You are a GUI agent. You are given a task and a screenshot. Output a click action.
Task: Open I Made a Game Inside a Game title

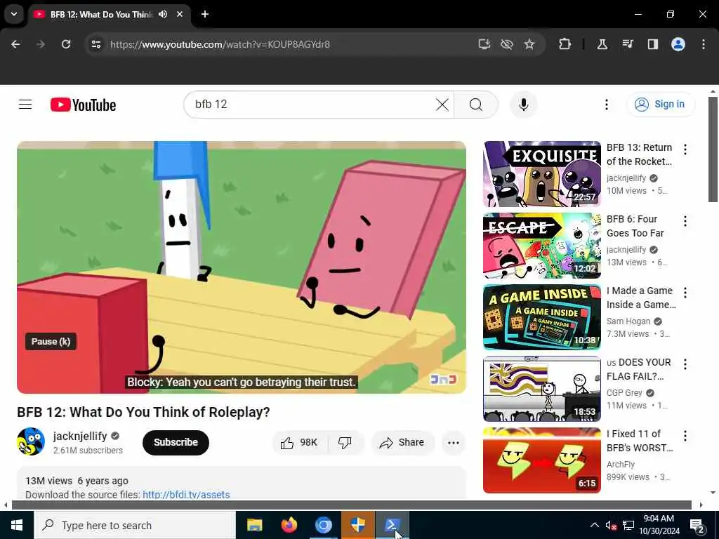click(x=641, y=298)
